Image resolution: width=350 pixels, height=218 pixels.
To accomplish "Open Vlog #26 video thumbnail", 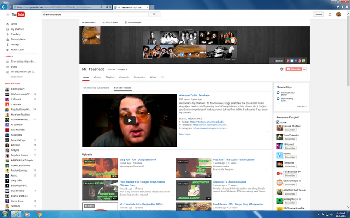I will (x=194, y=168).
